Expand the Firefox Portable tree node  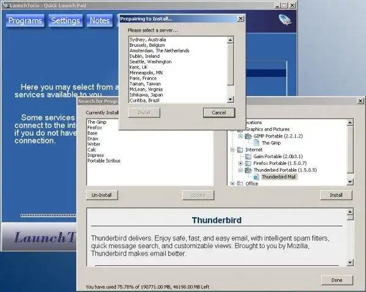point(241,163)
